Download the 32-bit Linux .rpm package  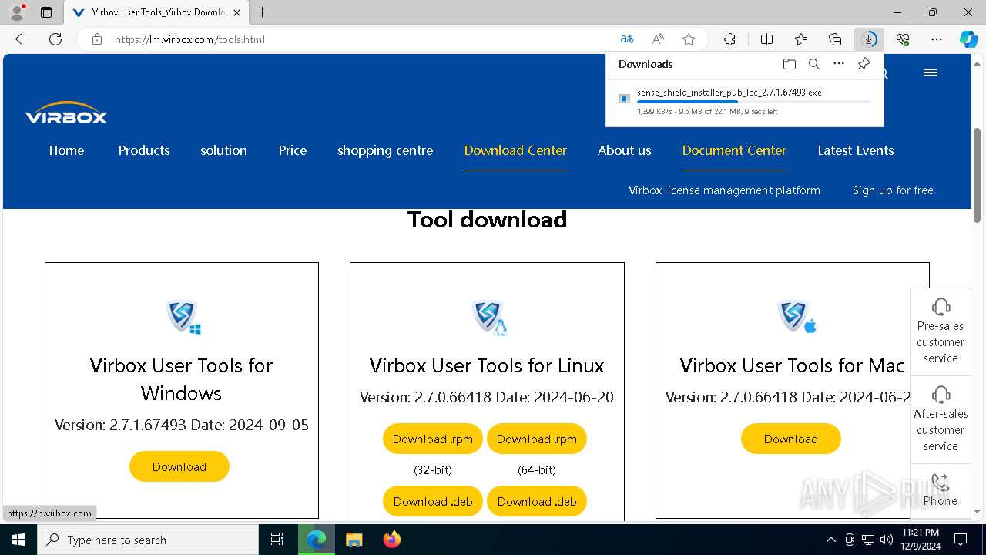pyautogui.click(x=433, y=439)
